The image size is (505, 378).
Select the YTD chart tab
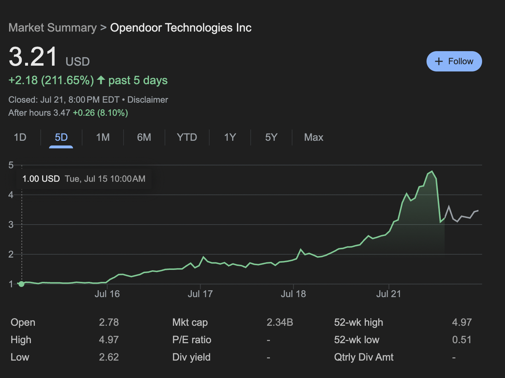[x=187, y=137]
